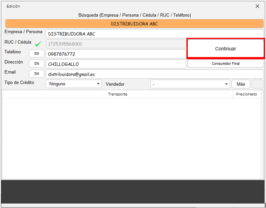266x208 pixels.
Task: Toggle the SN button beside Telefono
Action: coord(37,54)
